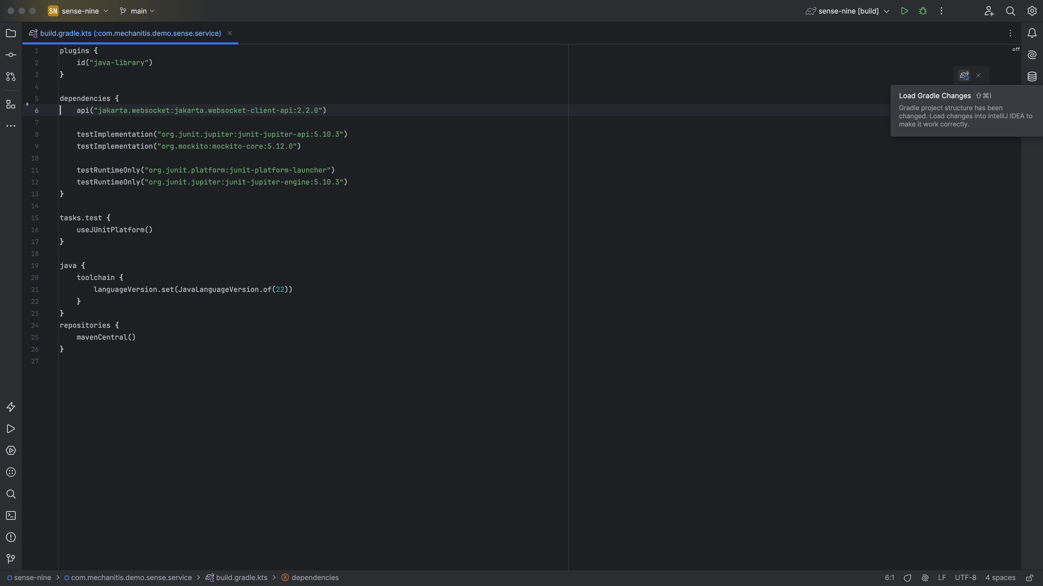This screenshot has height=586, width=1043.
Task: Open the Pull Requests tool window
Action: (x=11, y=77)
